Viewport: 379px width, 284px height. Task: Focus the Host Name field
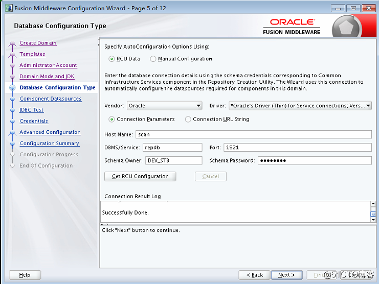254,134
